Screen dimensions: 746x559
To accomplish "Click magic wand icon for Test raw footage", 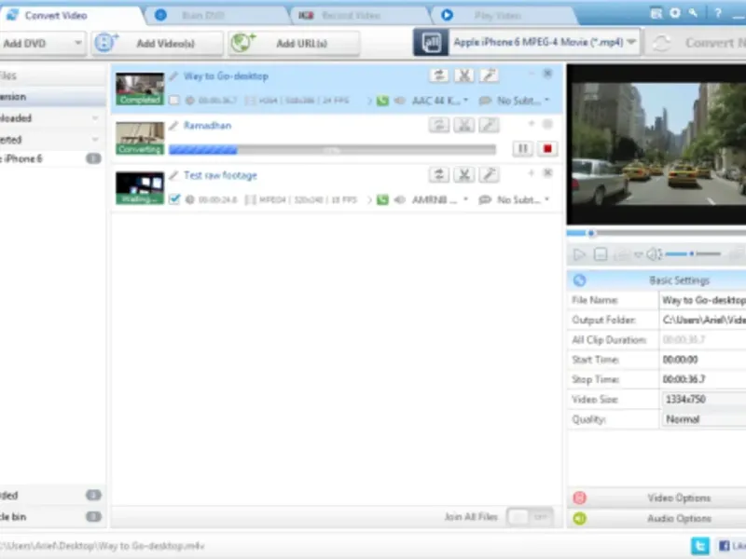I will [489, 174].
